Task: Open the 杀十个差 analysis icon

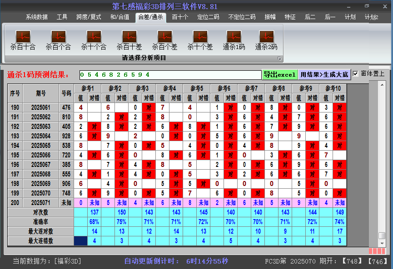Action: coord(200,40)
